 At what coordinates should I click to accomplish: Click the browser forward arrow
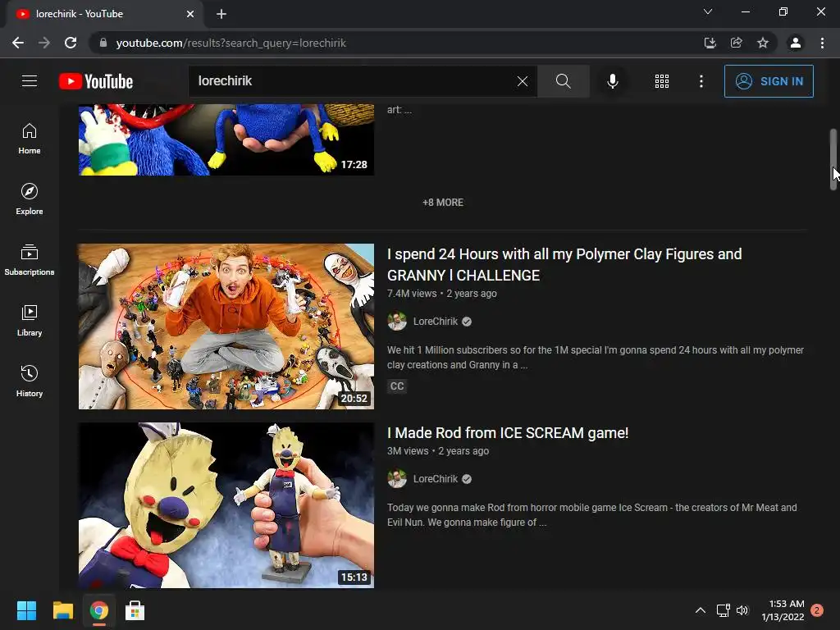pyautogui.click(x=44, y=43)
